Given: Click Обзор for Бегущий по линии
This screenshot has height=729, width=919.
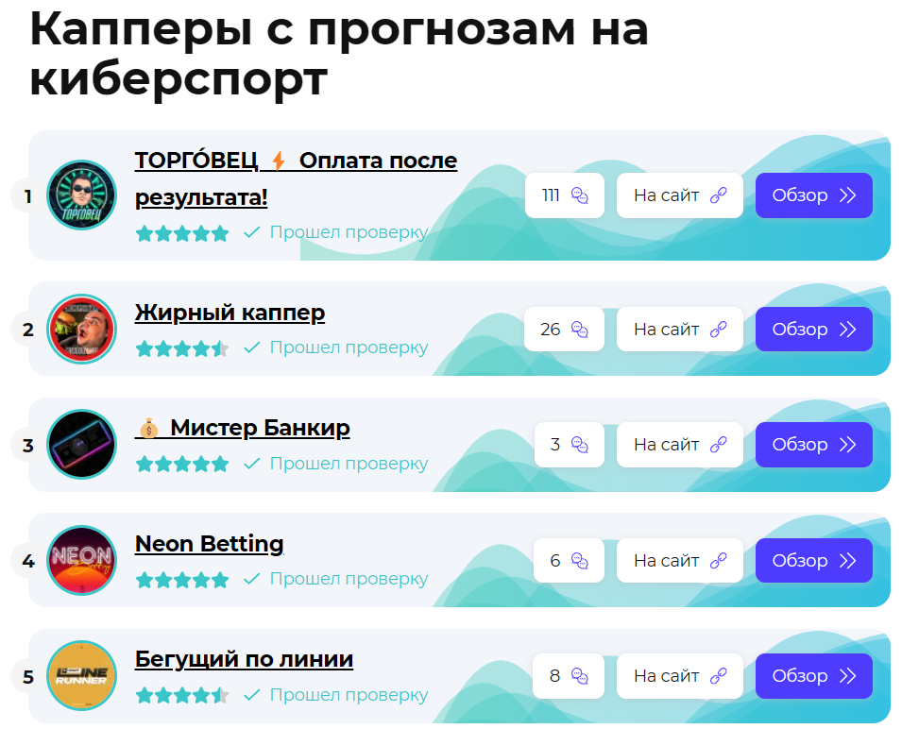Looking at the screenshot, I should 814,676.
